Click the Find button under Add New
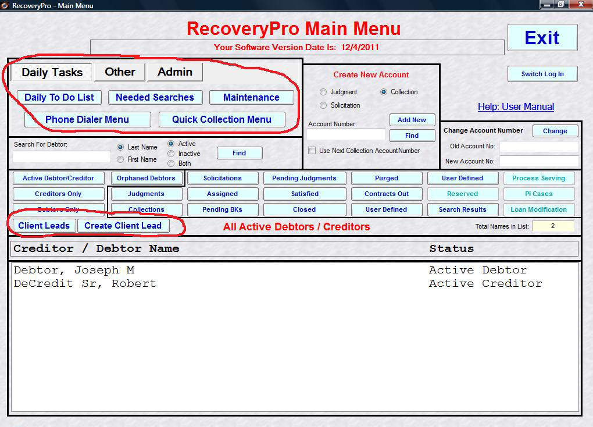Screen dimensions: 593x427 click(412, 136)
